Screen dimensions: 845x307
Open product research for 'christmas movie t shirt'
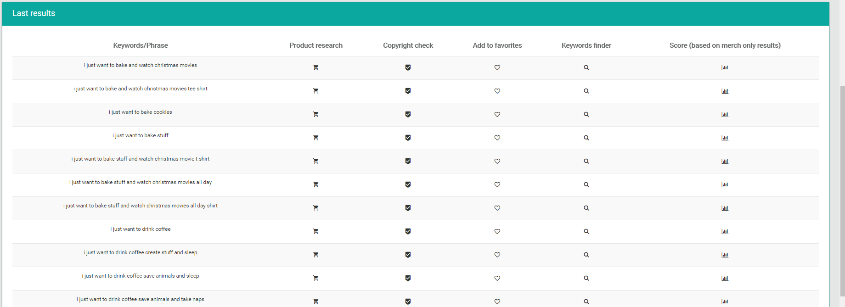315,161
